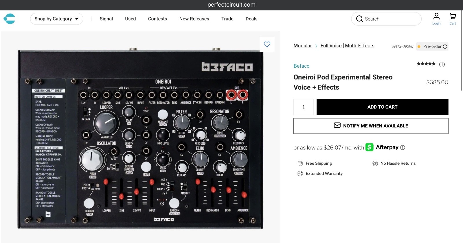Show Pre-order info tooltip icon

(445, 47)
